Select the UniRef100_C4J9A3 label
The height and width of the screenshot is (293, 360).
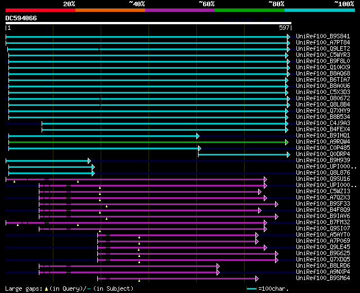pyautogui.click(x=323, y=123)
